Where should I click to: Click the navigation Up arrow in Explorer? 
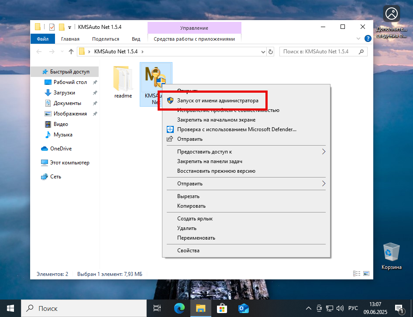click(x=71, y=51)
